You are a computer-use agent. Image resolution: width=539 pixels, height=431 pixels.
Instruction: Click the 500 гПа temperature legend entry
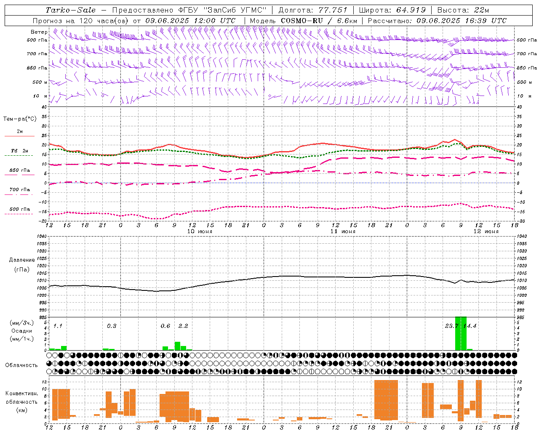point(20,210)
